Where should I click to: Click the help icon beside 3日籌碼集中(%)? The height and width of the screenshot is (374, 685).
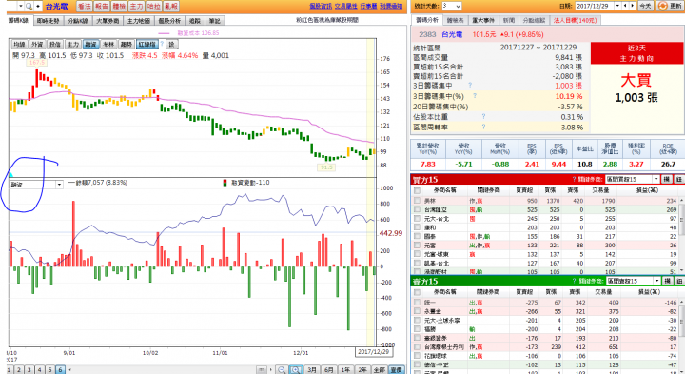point(475,96)
